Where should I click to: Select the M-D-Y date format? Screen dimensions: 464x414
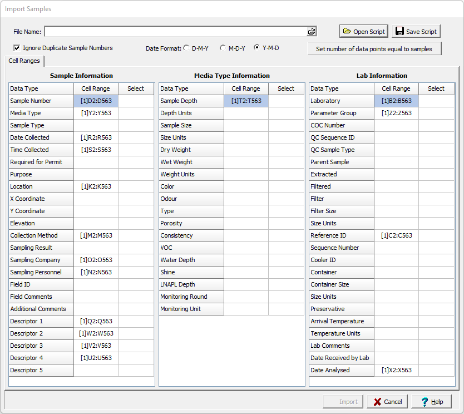223,48
